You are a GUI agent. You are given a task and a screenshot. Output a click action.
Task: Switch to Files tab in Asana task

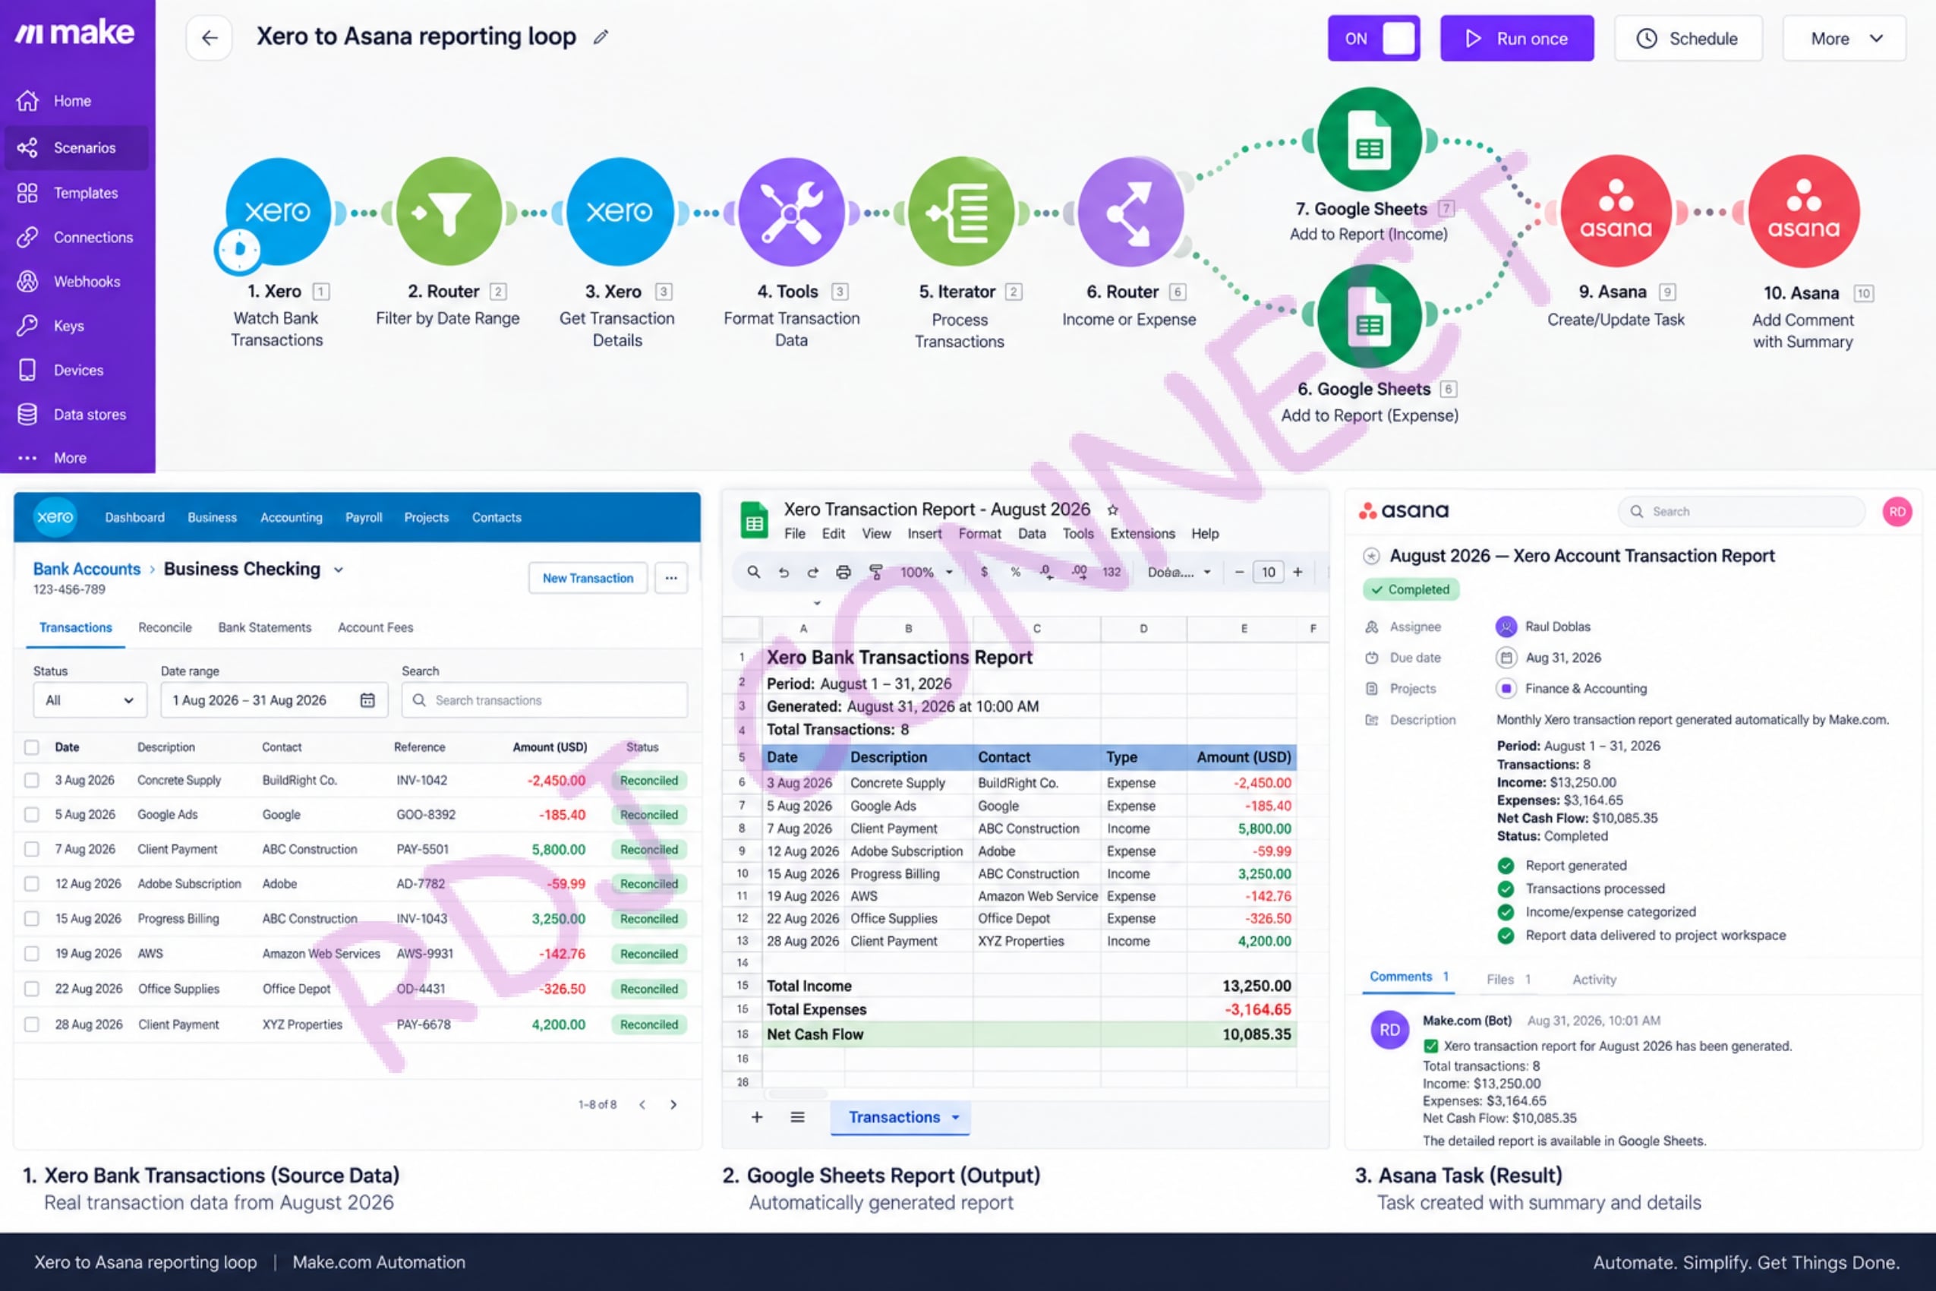[1508, 980]
